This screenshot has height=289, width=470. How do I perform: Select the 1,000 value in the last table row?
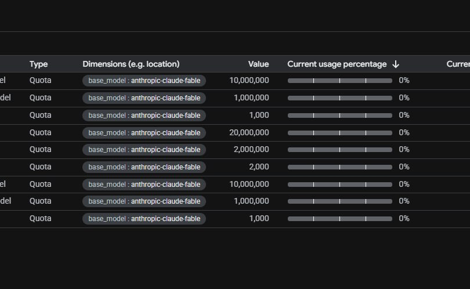click(x=259, y=218)
